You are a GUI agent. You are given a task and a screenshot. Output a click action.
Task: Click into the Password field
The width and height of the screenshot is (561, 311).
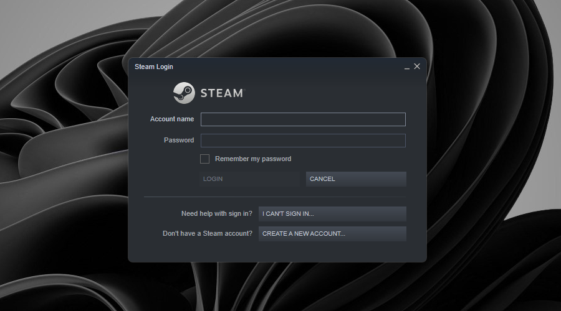303,141
